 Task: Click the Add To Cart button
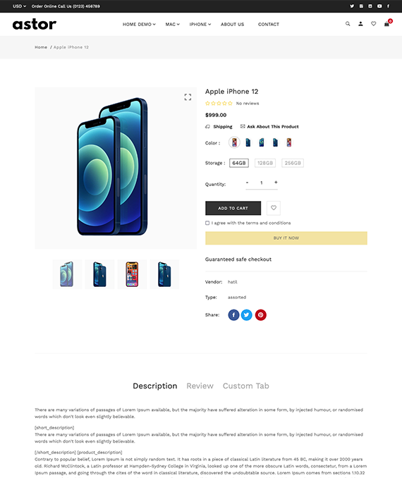point(233,208)
